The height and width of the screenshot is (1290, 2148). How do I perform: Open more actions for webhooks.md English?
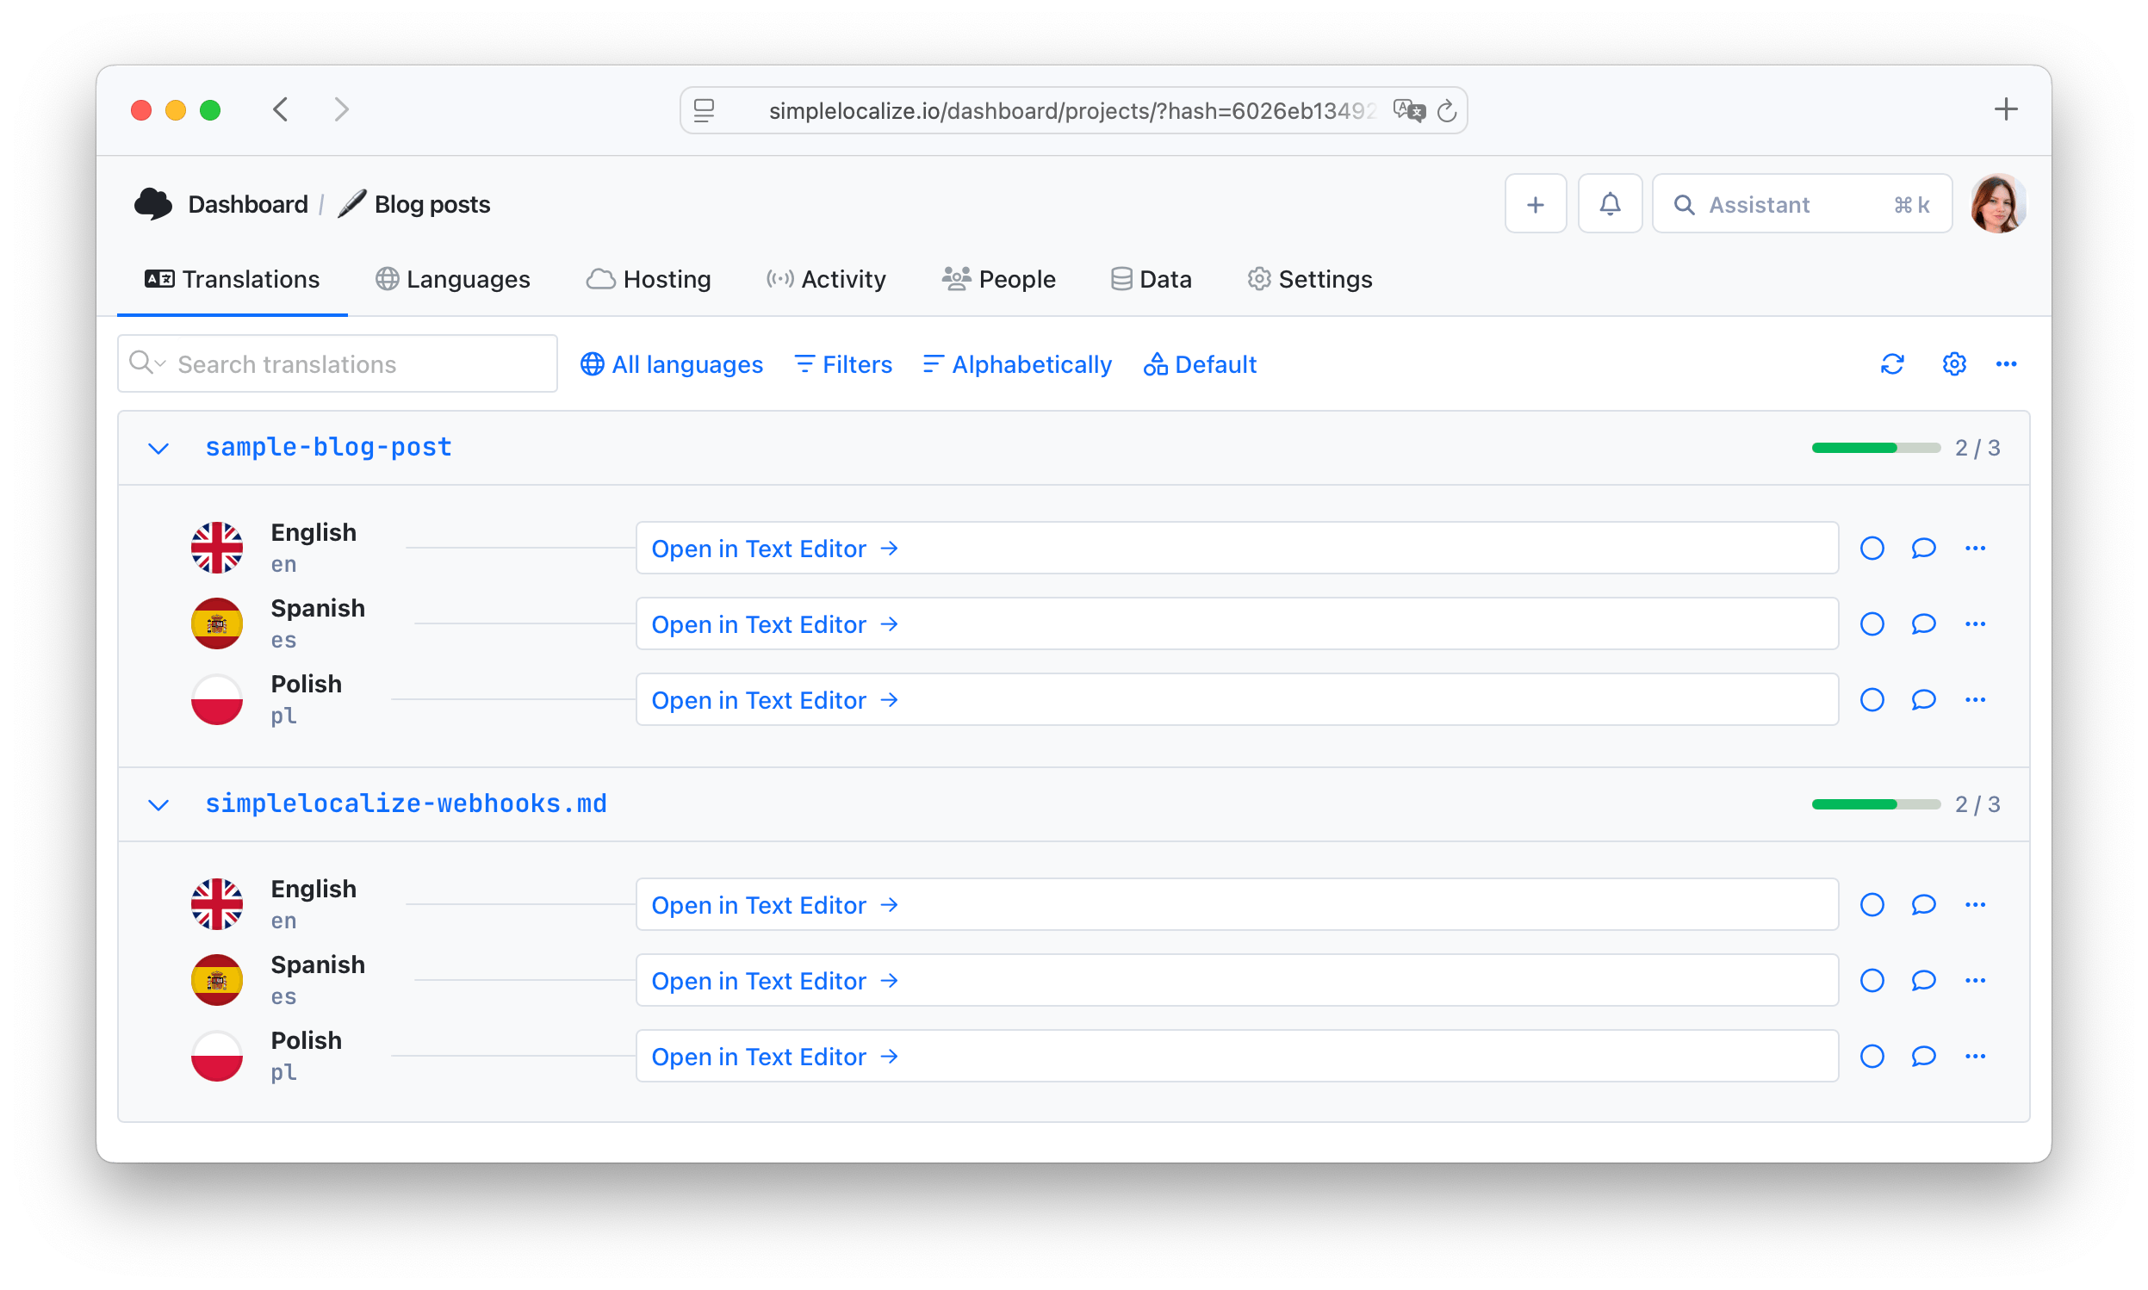pyautogui.click(x=1975, y=905)
